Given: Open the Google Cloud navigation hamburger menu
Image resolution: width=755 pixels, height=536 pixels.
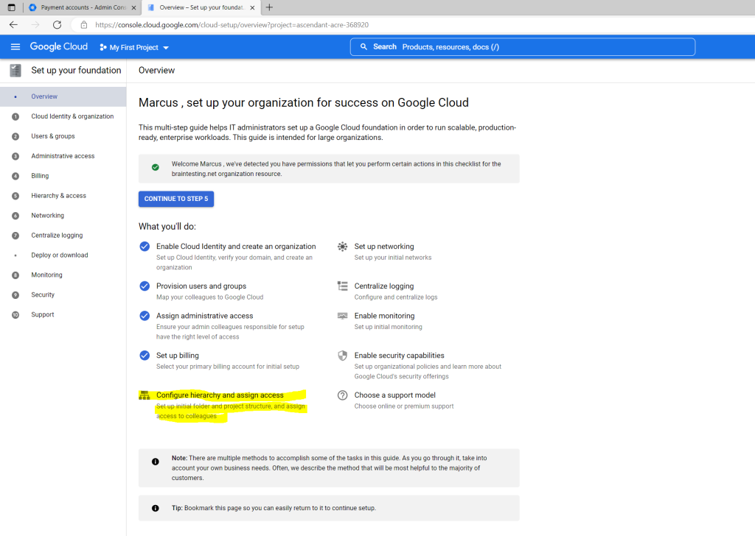Looking at the screenshot, I should click(15, 46).
